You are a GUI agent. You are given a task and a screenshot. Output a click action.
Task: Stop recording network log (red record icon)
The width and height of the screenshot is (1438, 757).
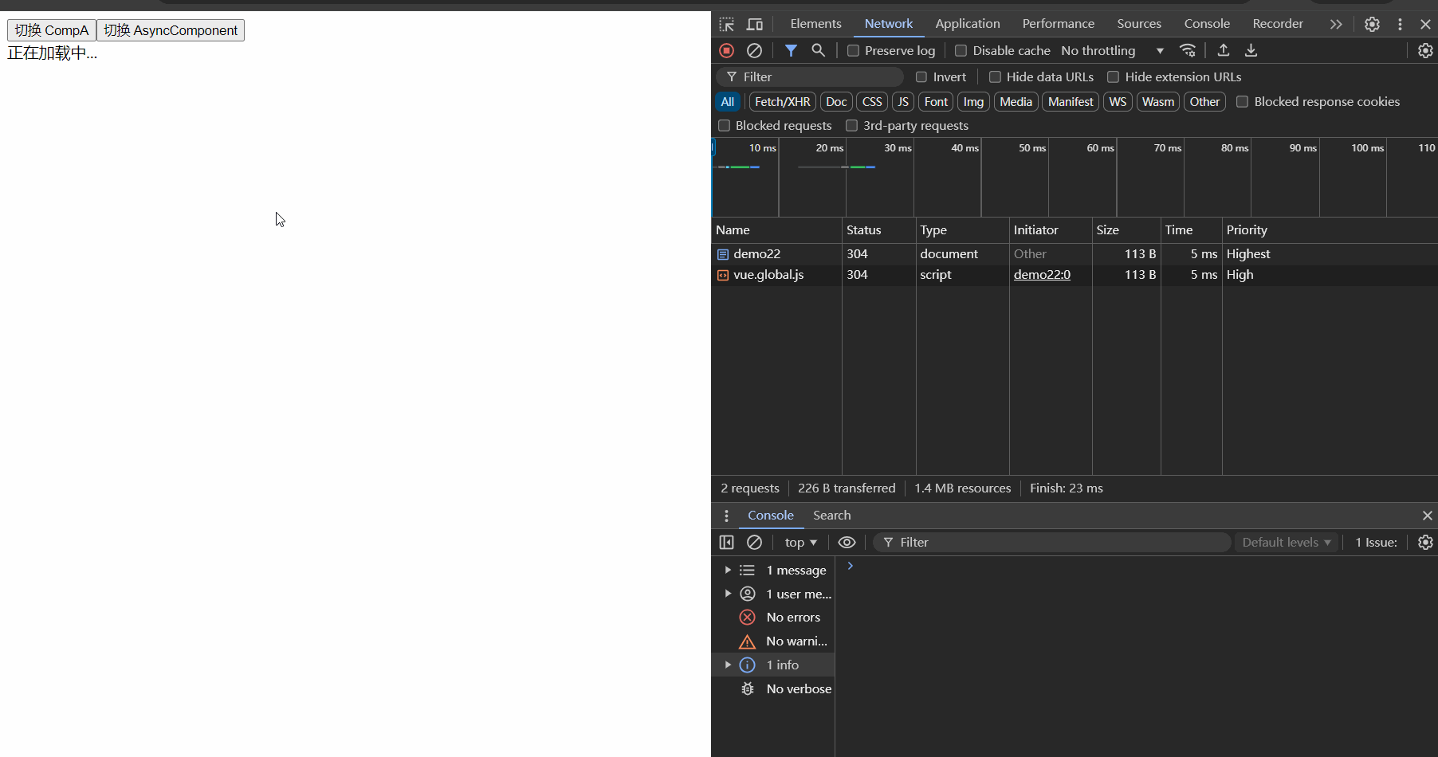[x=726, y=50]
